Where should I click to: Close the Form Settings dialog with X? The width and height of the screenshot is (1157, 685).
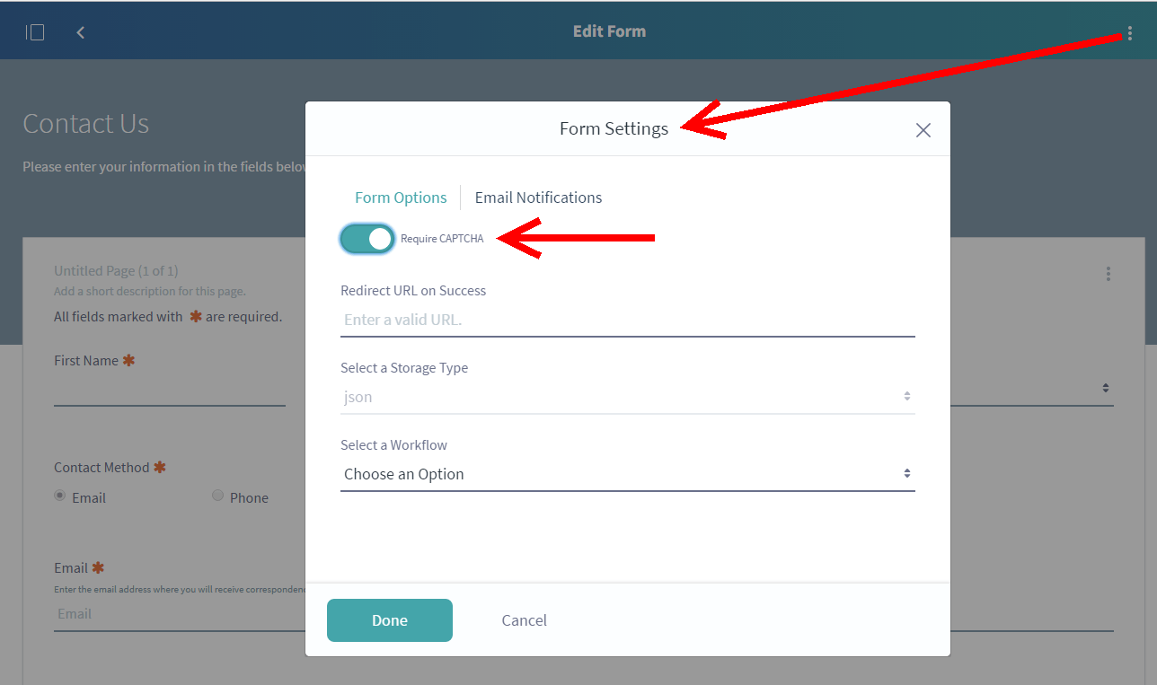point(923,130)
